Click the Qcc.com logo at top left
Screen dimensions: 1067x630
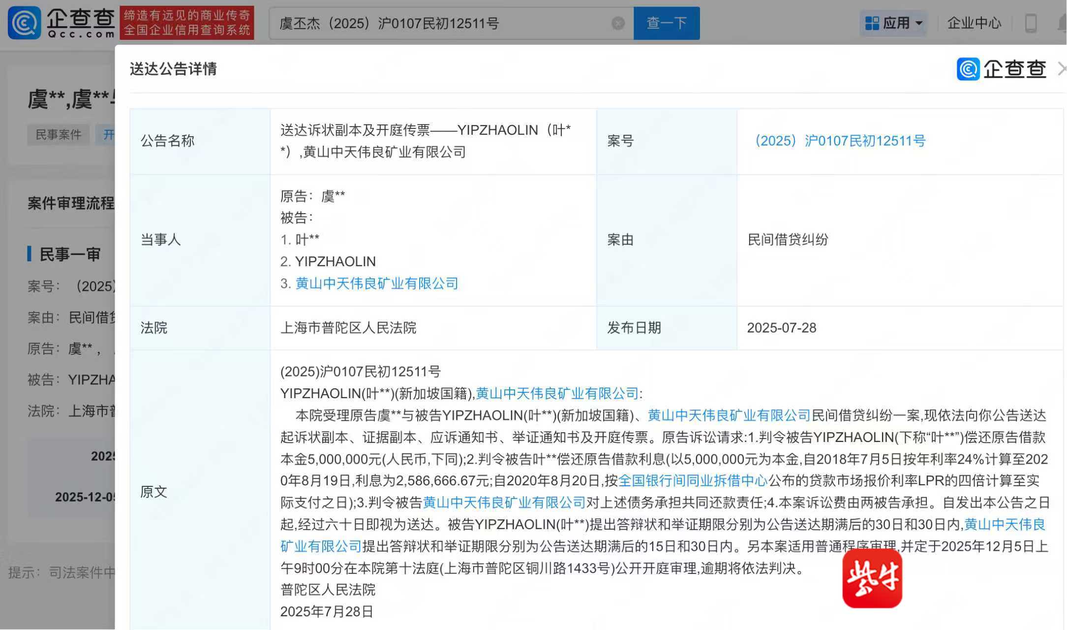point(61,23)
